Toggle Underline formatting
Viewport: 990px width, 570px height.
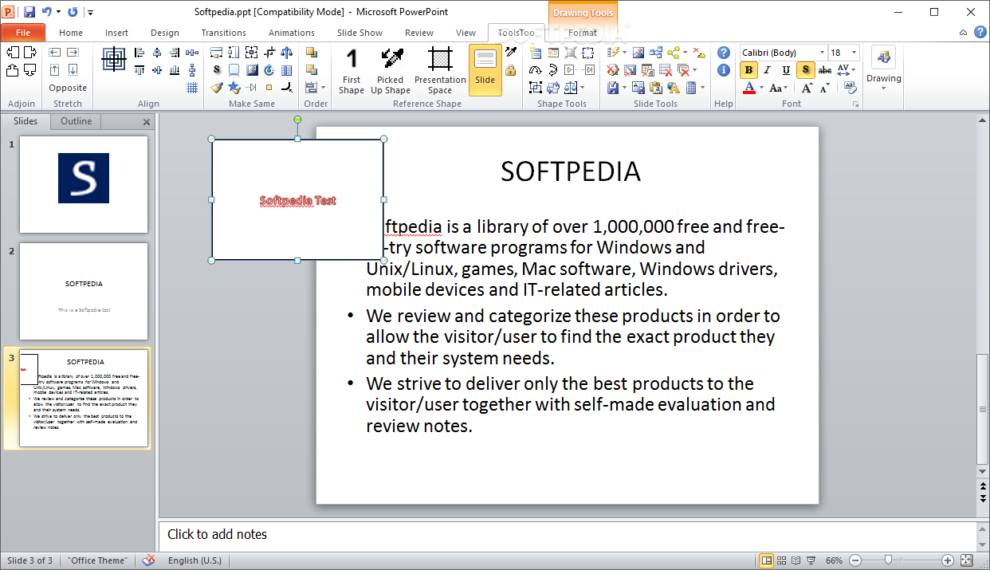coord(787,70)
